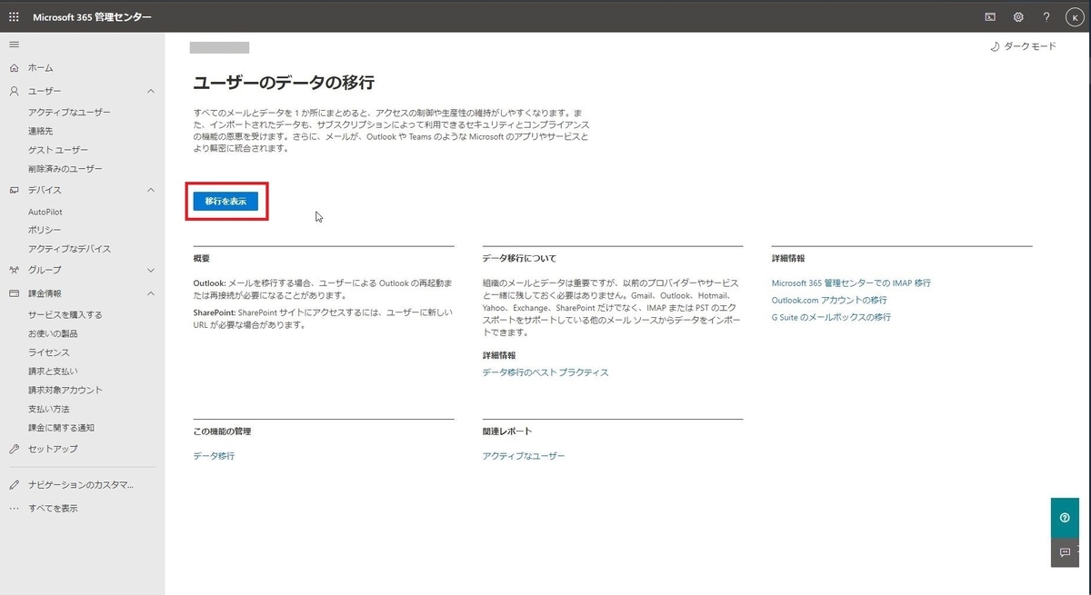Click the feedback speech bubble icon
This screenshot has height=595, width=1091.
pyautogui.click(x=1064, y=552)
